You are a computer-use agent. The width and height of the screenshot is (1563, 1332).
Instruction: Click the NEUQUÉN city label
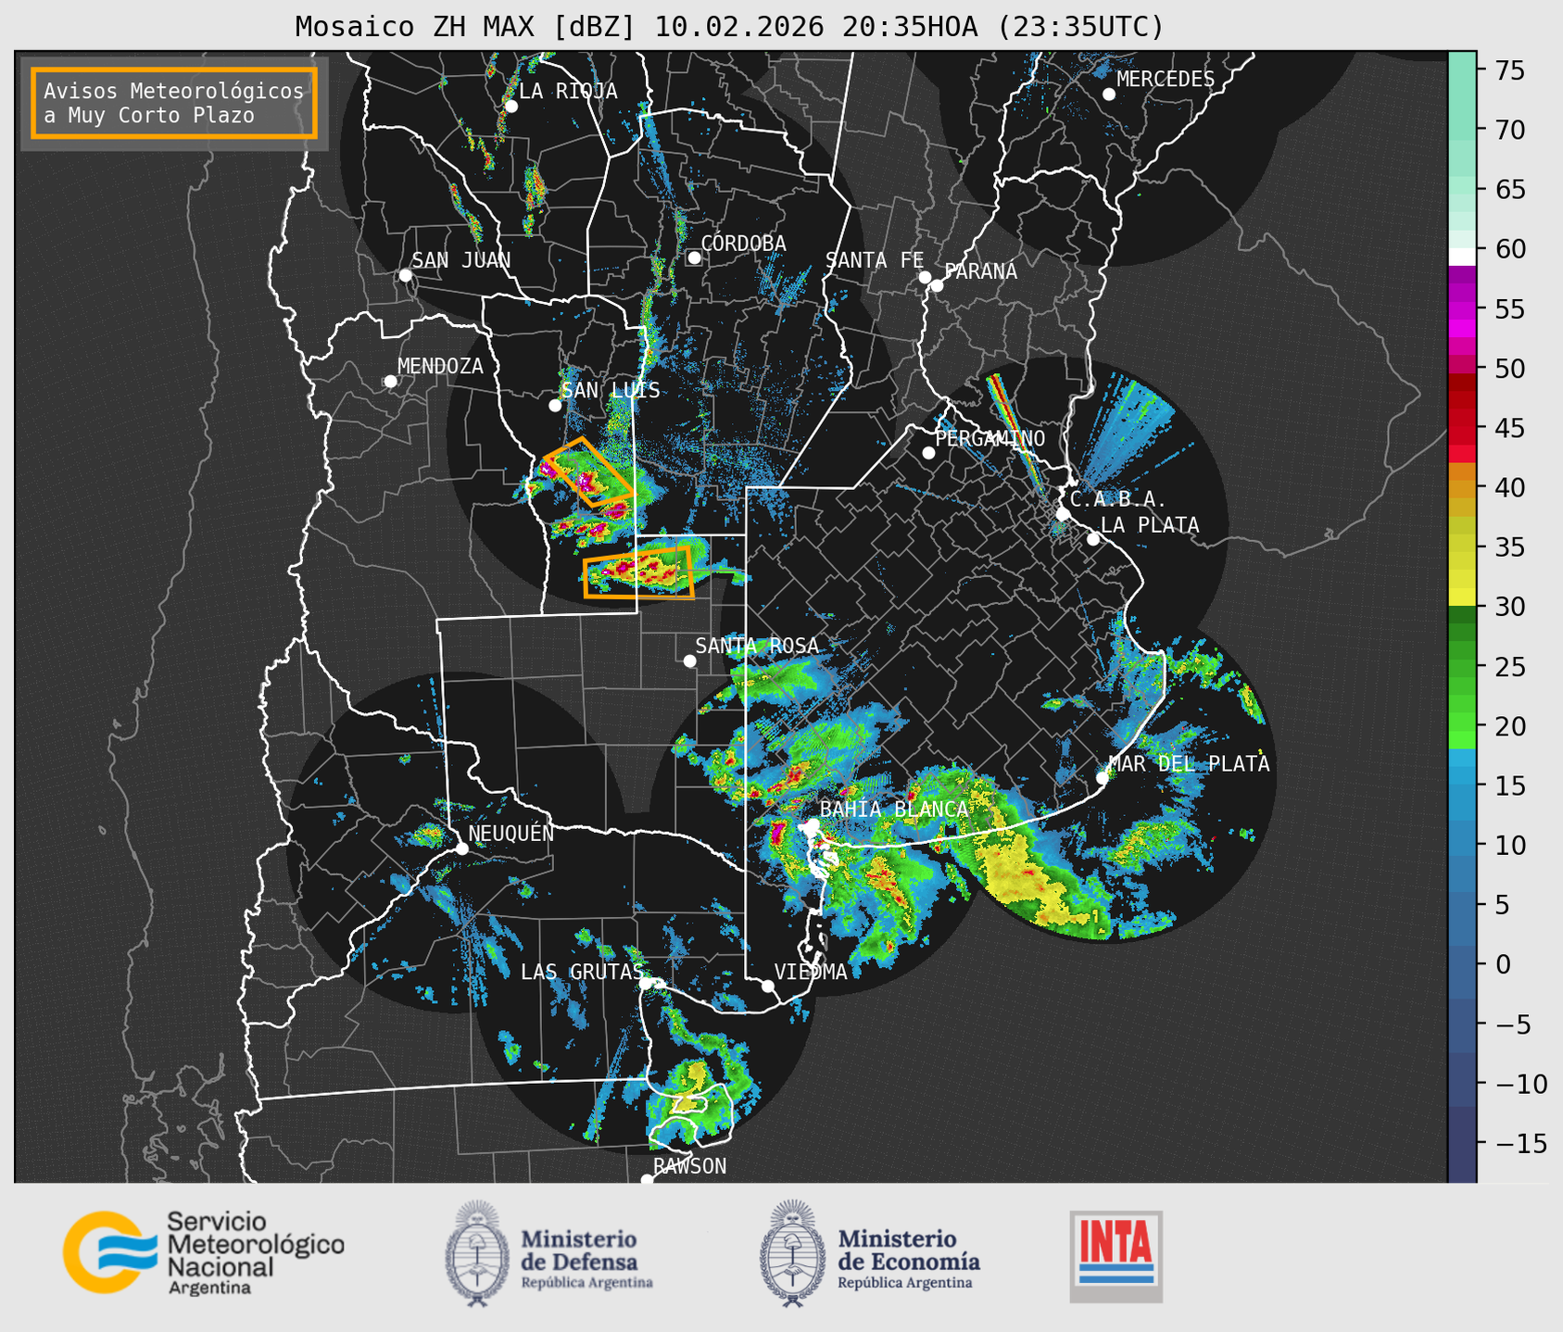[510, 834]
